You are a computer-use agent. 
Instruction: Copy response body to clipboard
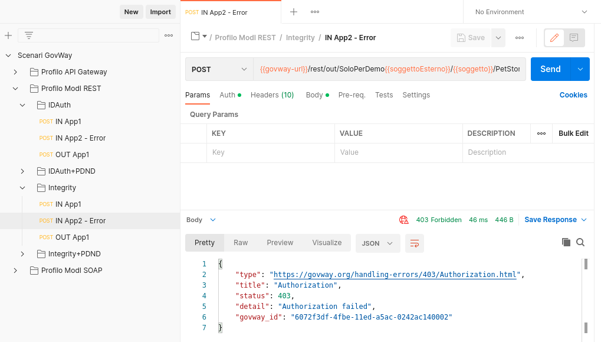(566, 242)
